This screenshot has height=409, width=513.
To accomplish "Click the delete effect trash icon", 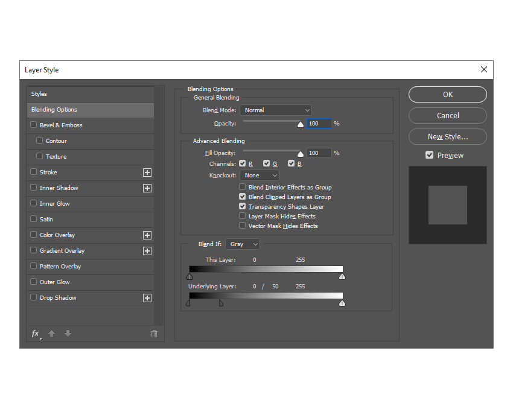I will (154, 333).
